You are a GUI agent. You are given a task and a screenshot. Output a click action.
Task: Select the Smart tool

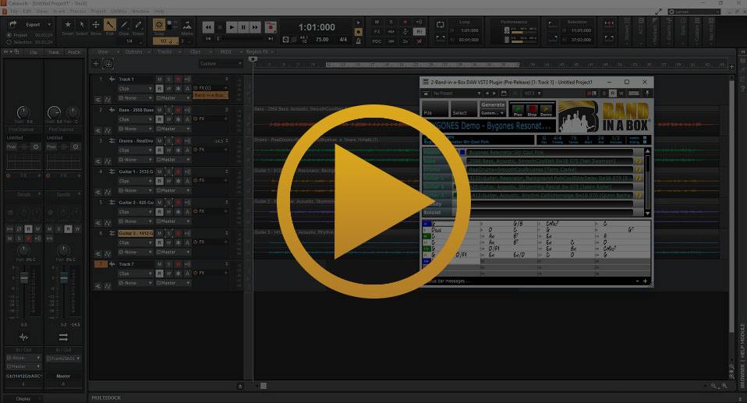click(68, 25)
